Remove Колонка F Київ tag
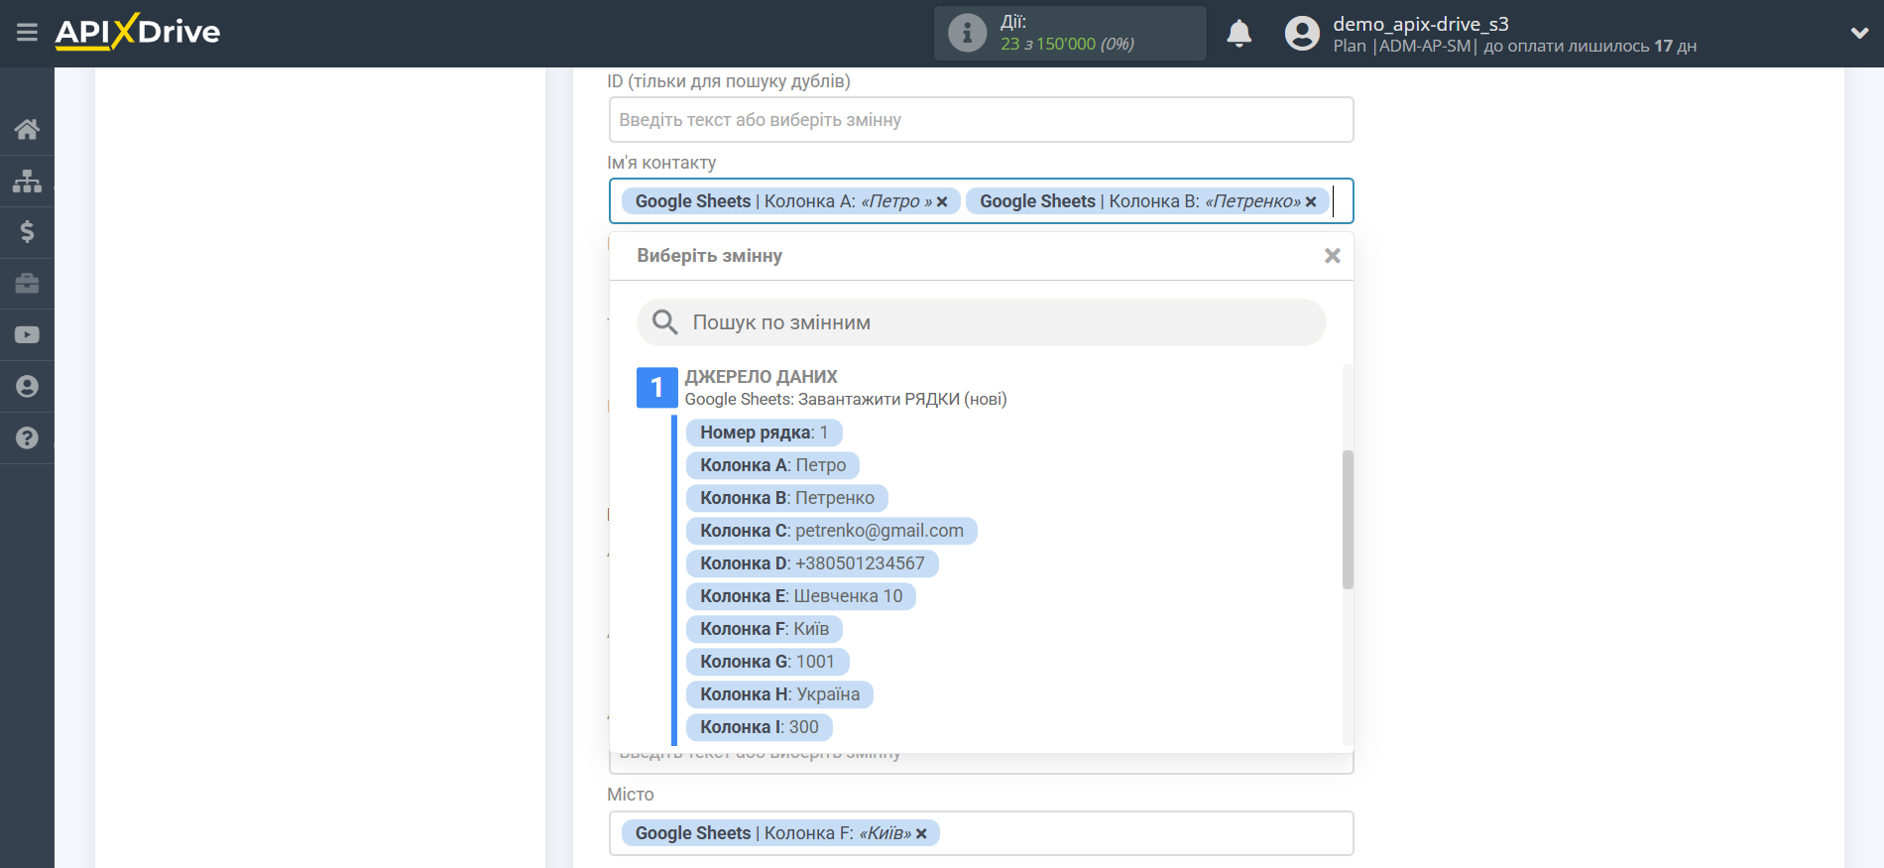 (x=921, y=833)
